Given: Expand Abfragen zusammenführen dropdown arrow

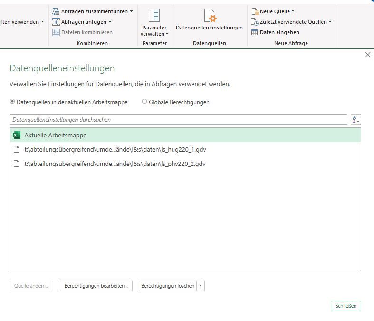Looking at the screenshot, I should pyautogui.click(x=132, y=11).
